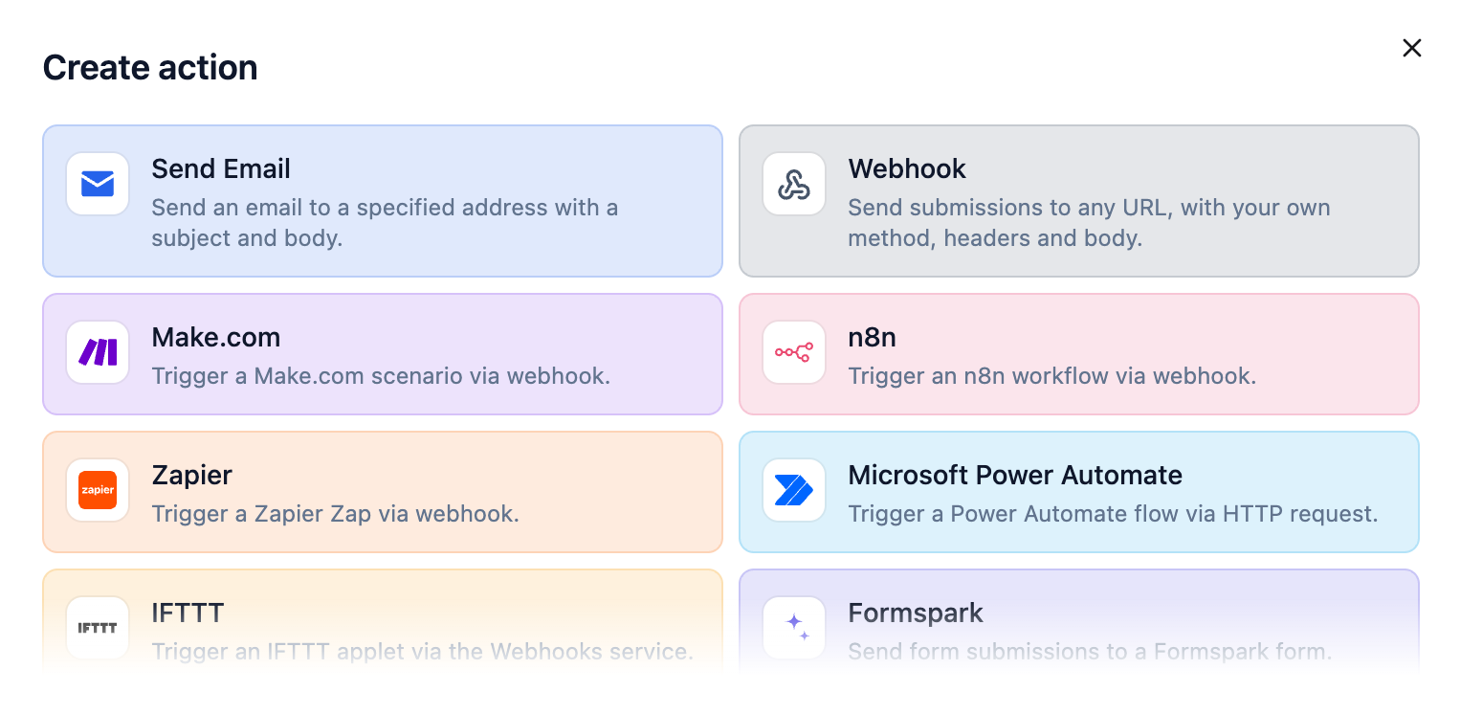Viewport: 1460px width, 714px height.
Task: Click the Make.com purple logo icon
Action: pos(98,352)
